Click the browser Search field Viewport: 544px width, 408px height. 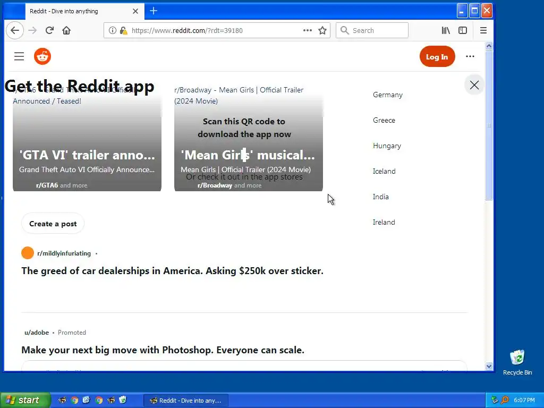pos(372,30)
